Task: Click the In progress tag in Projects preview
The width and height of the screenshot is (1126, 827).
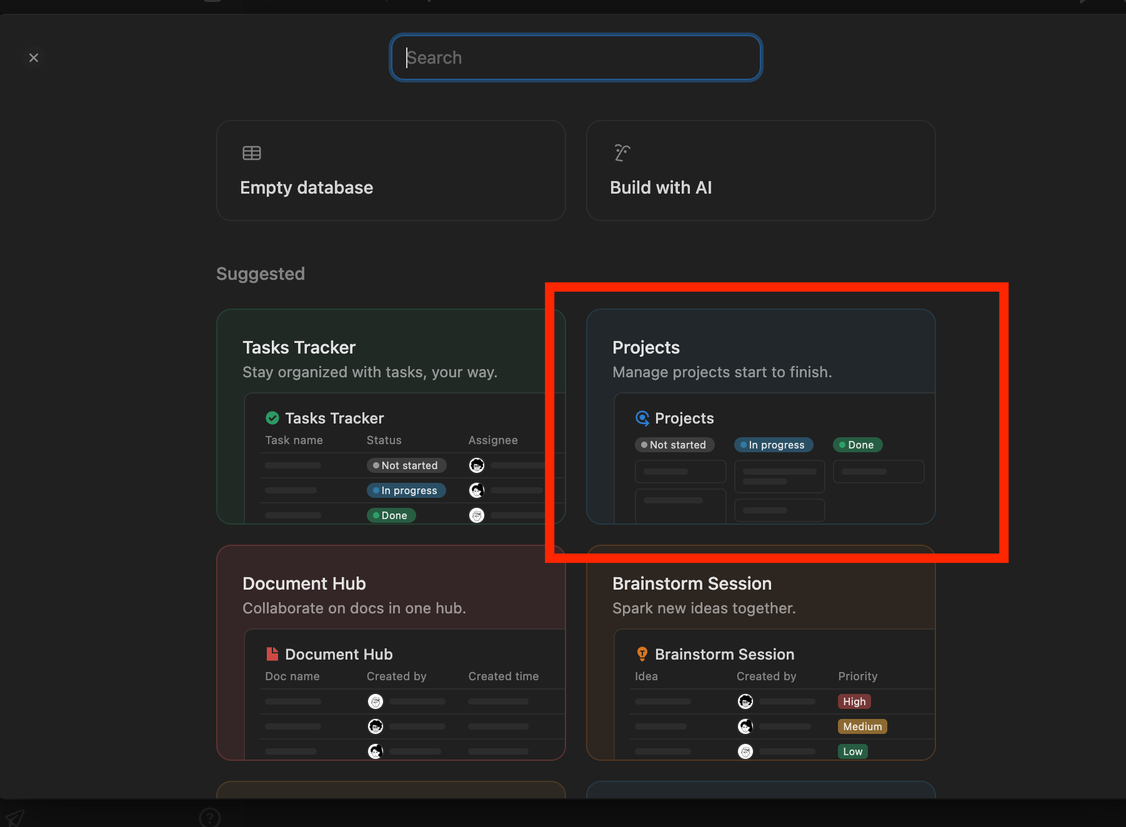Action: (x=774, y=445)
